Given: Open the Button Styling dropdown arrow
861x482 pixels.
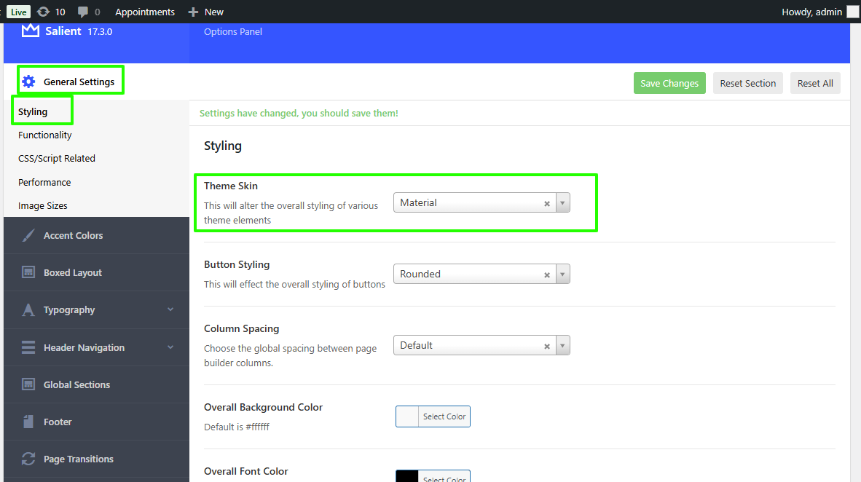Looking at the screenshot, I should (x=563, y=274).
